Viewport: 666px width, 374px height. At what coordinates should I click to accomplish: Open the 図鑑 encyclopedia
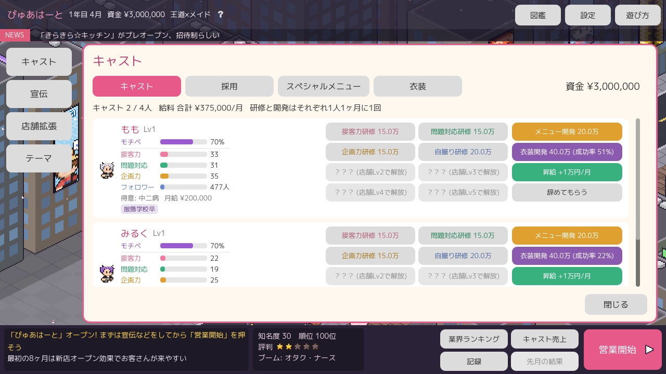538,15
